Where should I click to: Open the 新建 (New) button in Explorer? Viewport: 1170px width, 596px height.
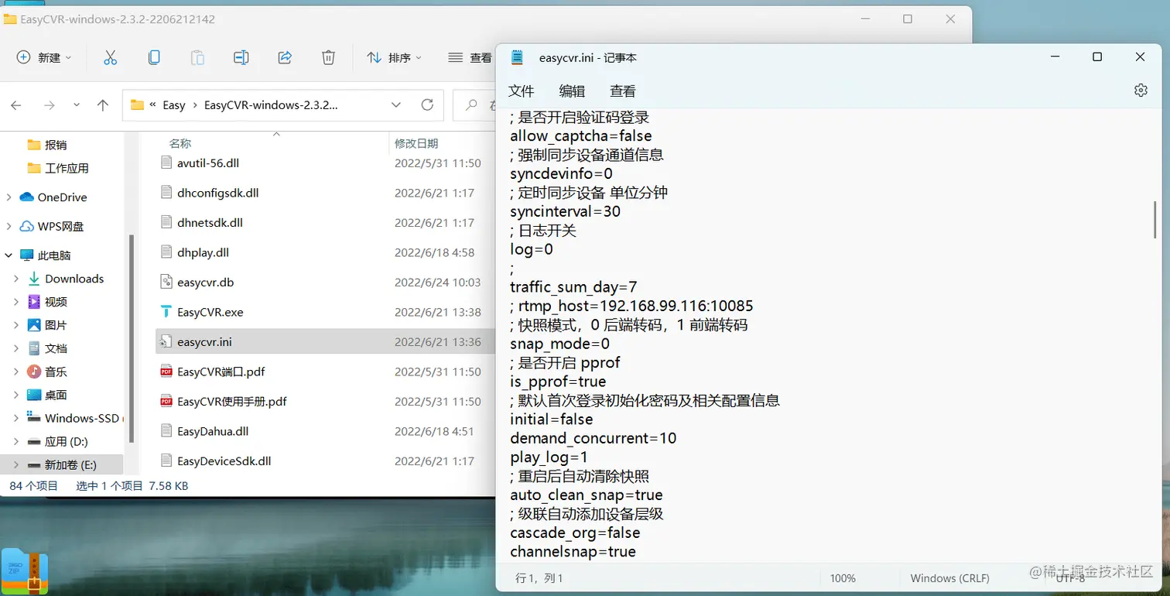(44, 57)
